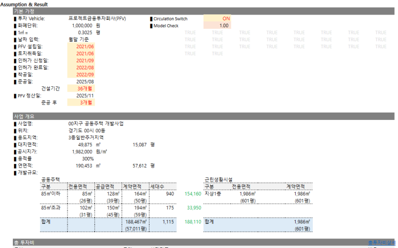Select the Assumption & Result title
This screenshot has height=248, width=398.
pos(24,4)
